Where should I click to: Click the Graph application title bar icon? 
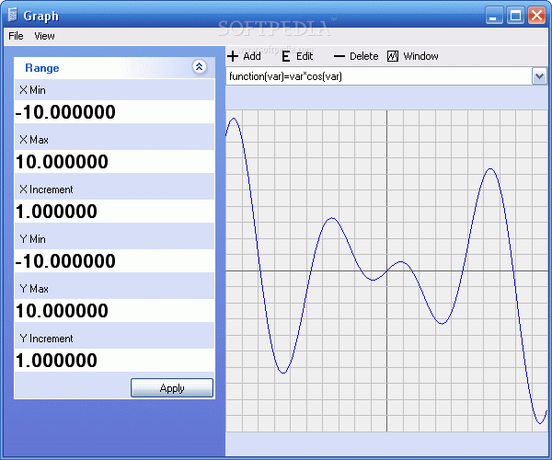[13, 15]
